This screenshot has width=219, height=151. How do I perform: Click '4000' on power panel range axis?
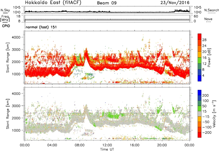pos(16,37)
